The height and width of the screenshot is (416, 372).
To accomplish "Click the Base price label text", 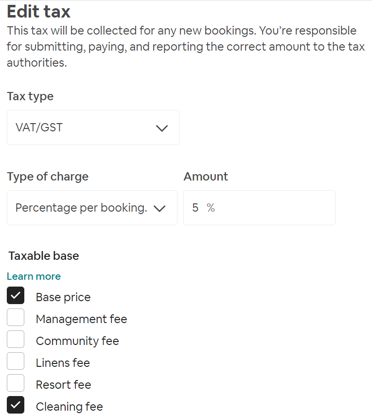I will coord(63,297).
